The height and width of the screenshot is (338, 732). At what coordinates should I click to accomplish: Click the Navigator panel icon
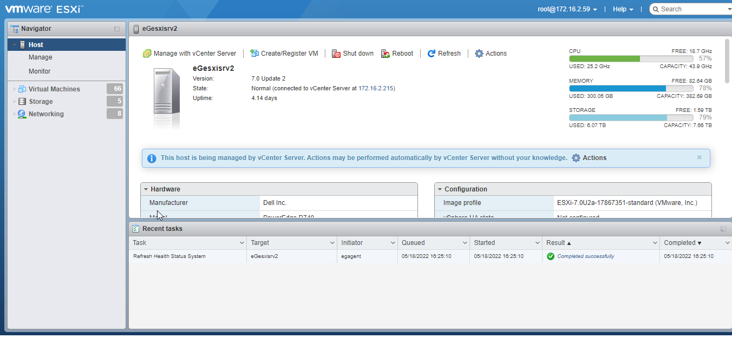pyautogui.click(x=15, y=29)
